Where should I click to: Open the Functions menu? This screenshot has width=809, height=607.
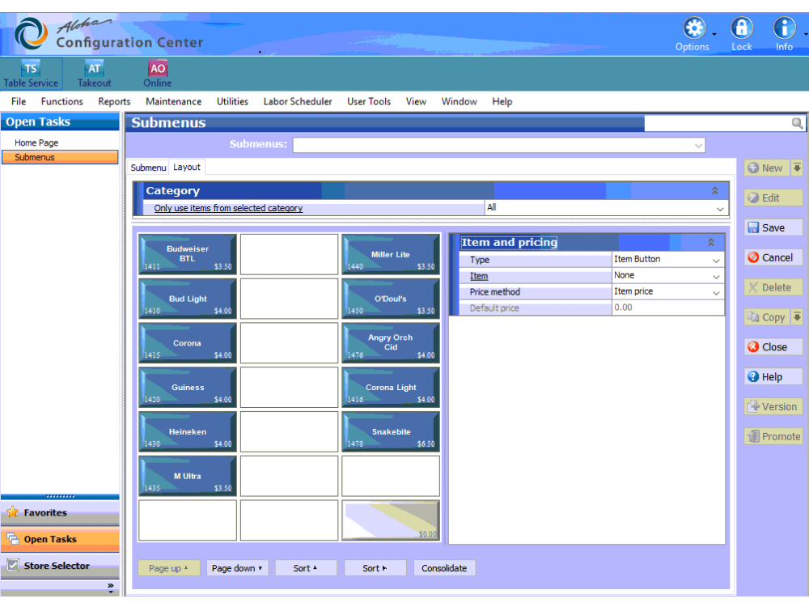62,102
